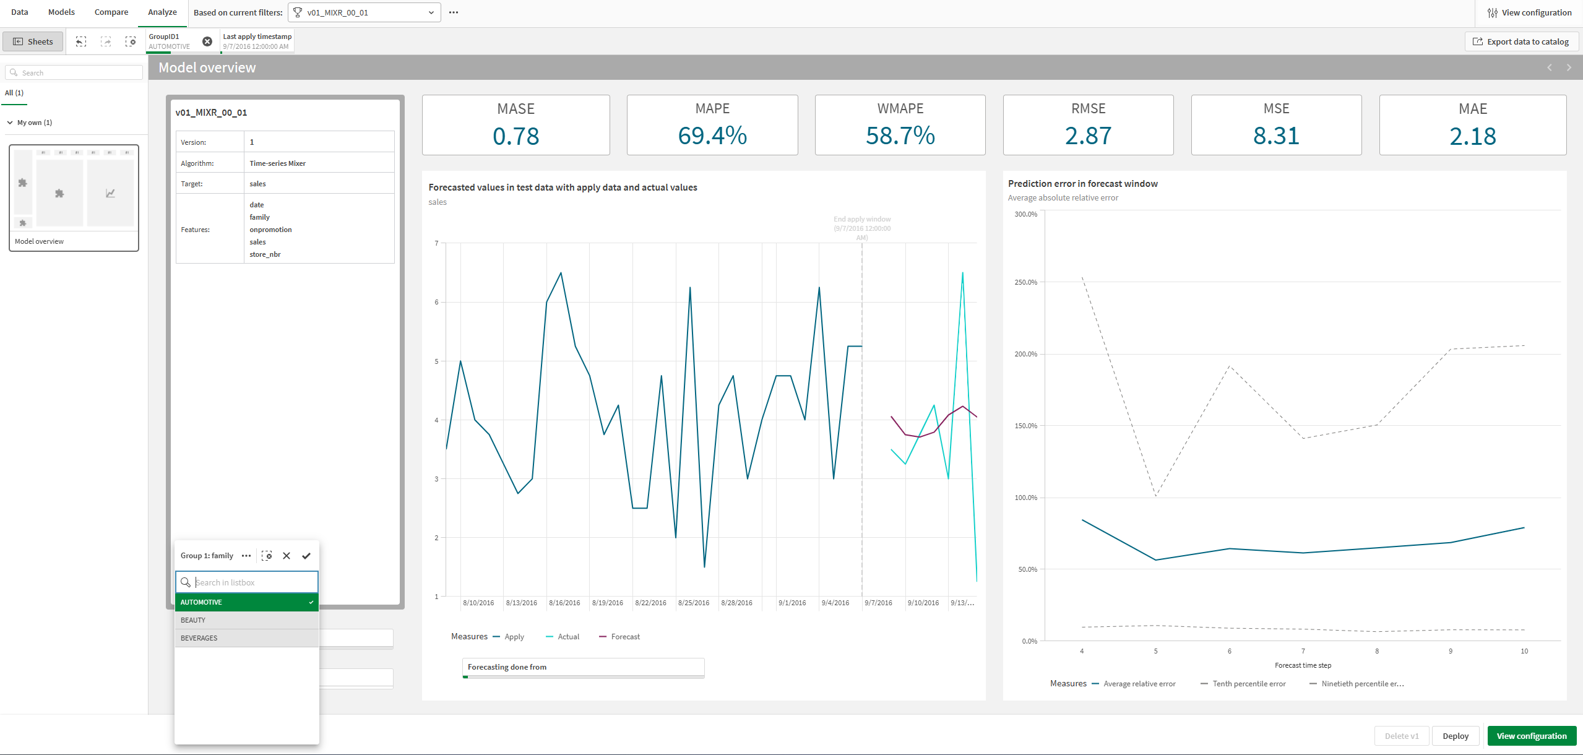Open View configuration from the top-right icon
This screenshot has height=755, width=1583.
click(x=1528, y=12)
